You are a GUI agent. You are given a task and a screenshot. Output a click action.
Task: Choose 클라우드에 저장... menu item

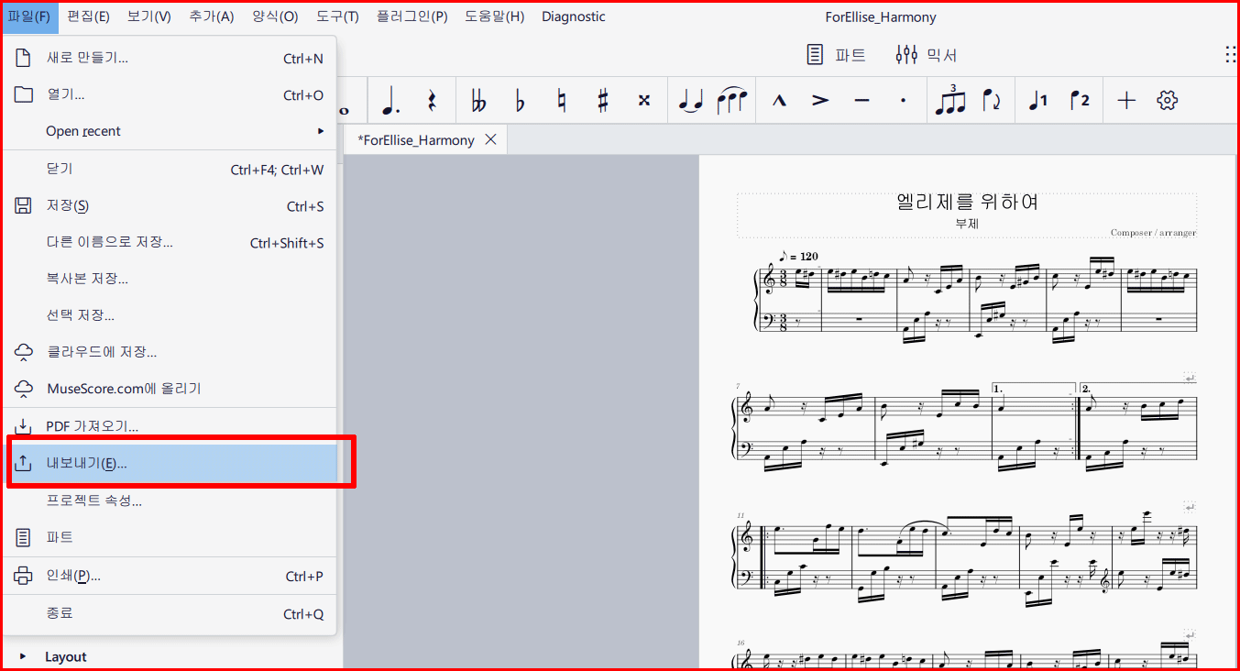[x=170, y=352]
